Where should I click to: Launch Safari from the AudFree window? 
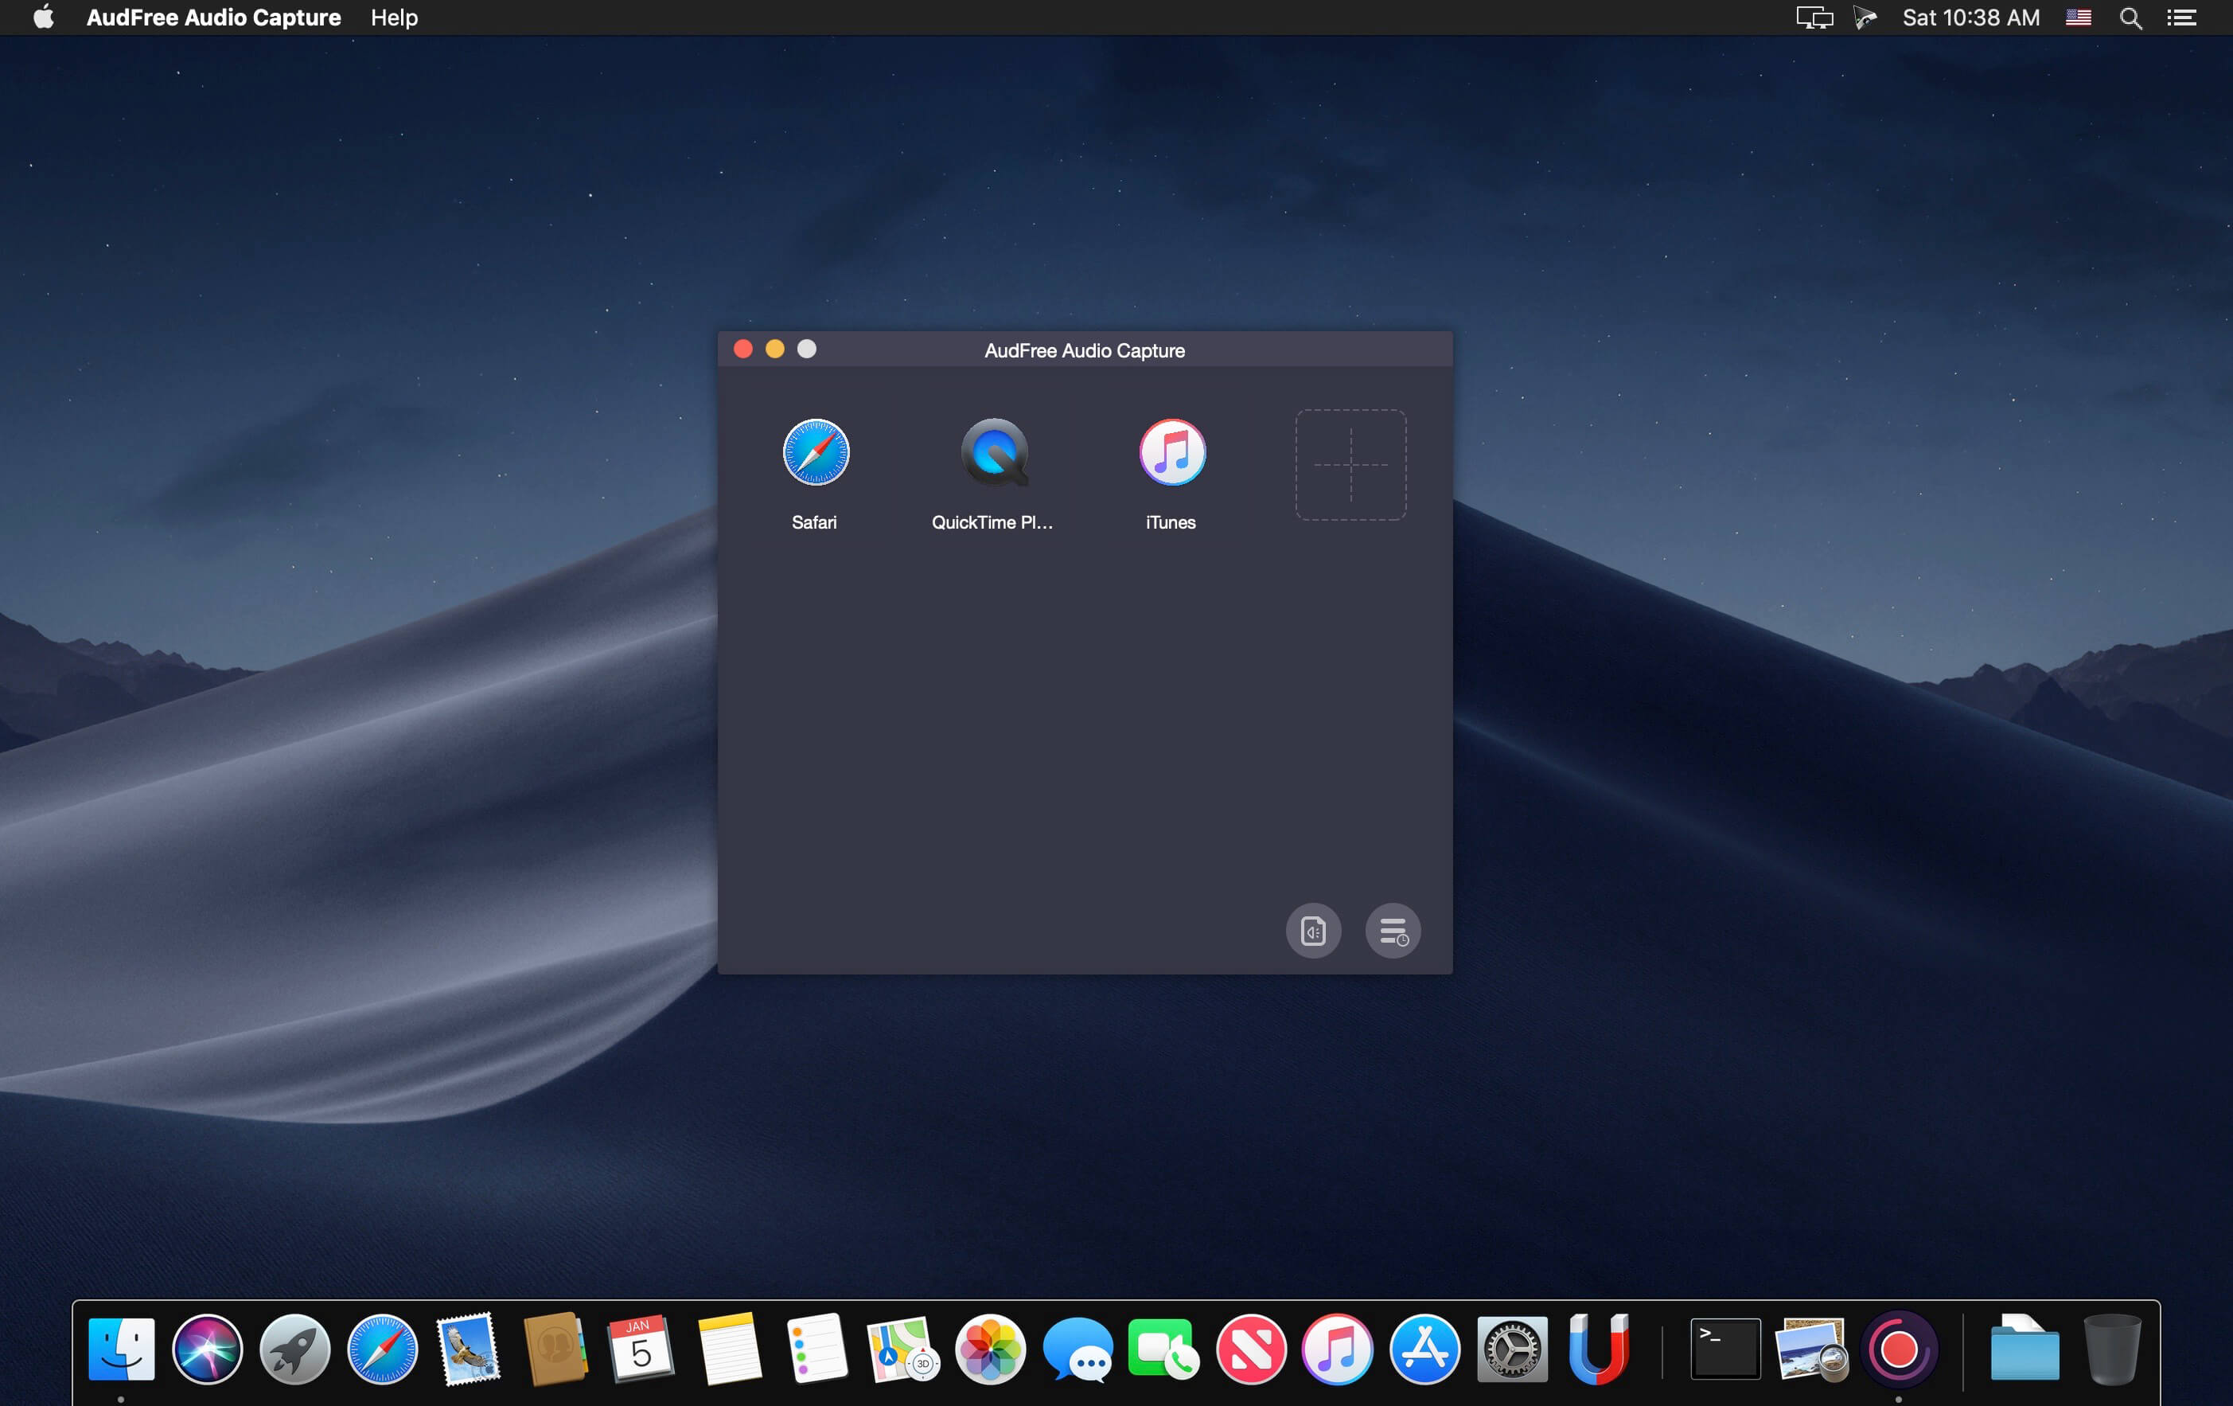coord(815,452)
